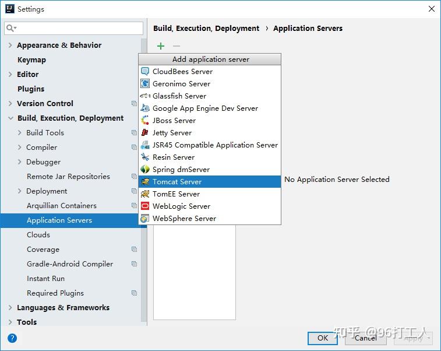Click the JBoss Server icon
The image size is (441, 351).
(145, 121)
